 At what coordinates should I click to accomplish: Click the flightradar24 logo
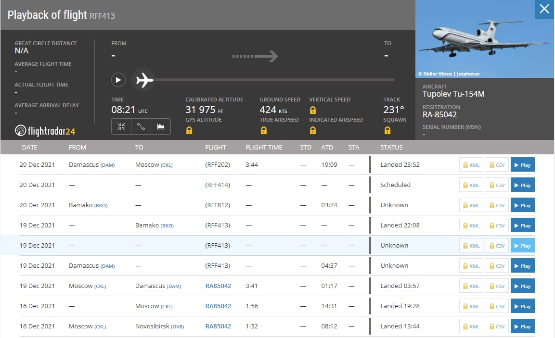(x=45, y=130)
